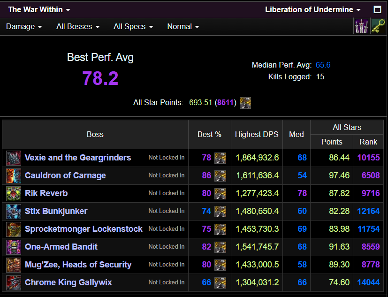Viewport: 388px width, 297px height.
Task: Click the One-Armed Bandit boss icon
Action: coord(14,247)
